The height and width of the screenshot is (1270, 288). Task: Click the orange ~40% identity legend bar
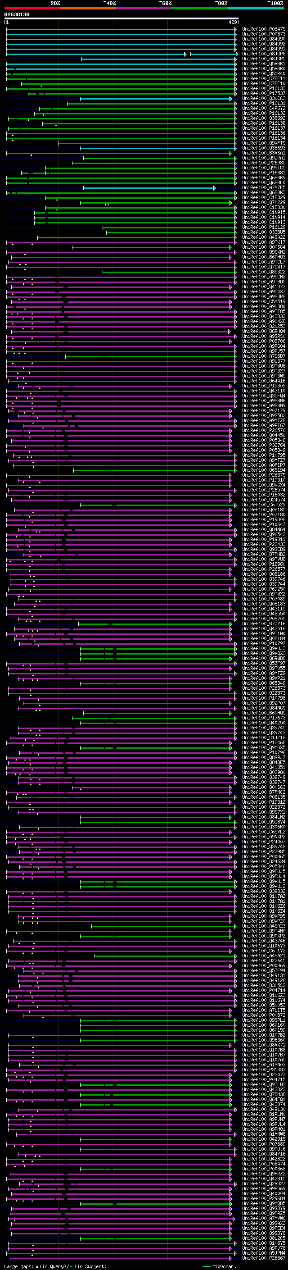tap(88, 8)
